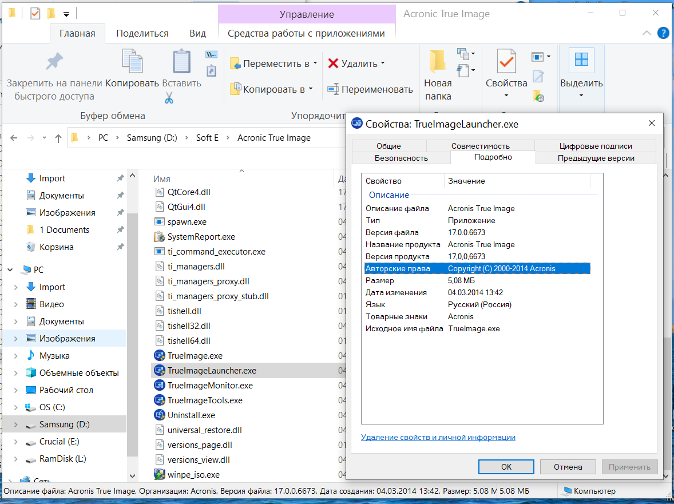Viewport: 674px width, 504px height.
Task: Switch to Совместимость tab
Action: pos(480,146)
